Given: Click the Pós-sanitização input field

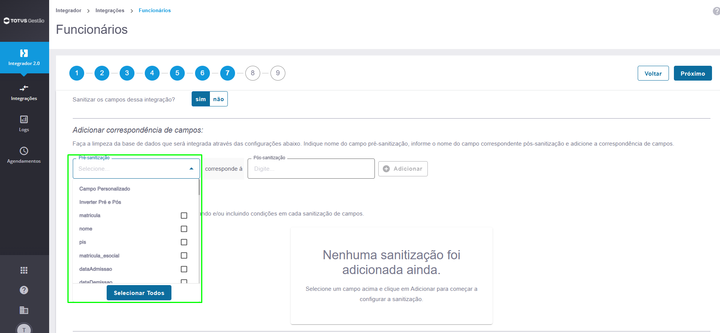Looking at the screenshot, I should (x=311, y=169).
